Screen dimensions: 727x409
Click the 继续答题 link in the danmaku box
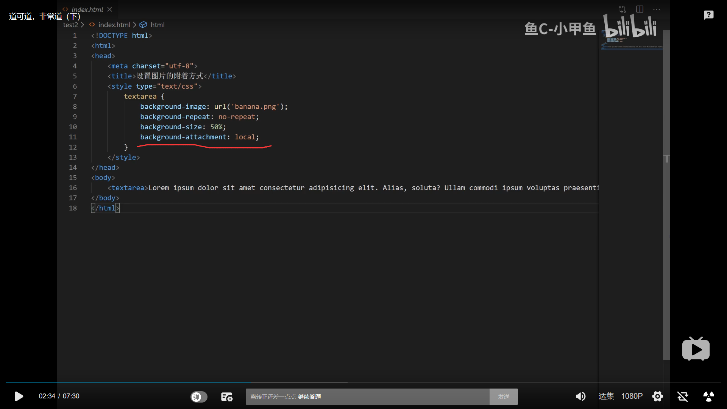pyautogui.click(x=309, y=397)
